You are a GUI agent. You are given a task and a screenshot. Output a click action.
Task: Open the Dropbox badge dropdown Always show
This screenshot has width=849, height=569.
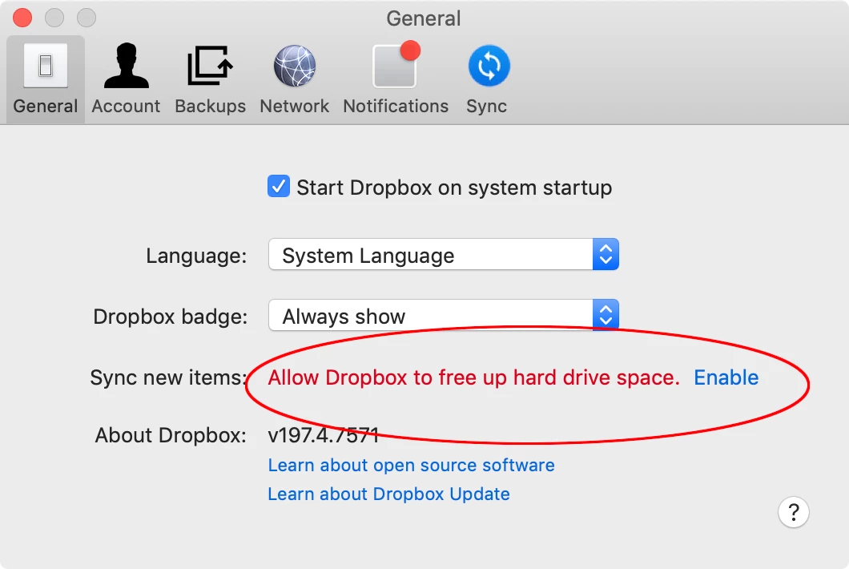pyautogui.click(x=444, y=315)
